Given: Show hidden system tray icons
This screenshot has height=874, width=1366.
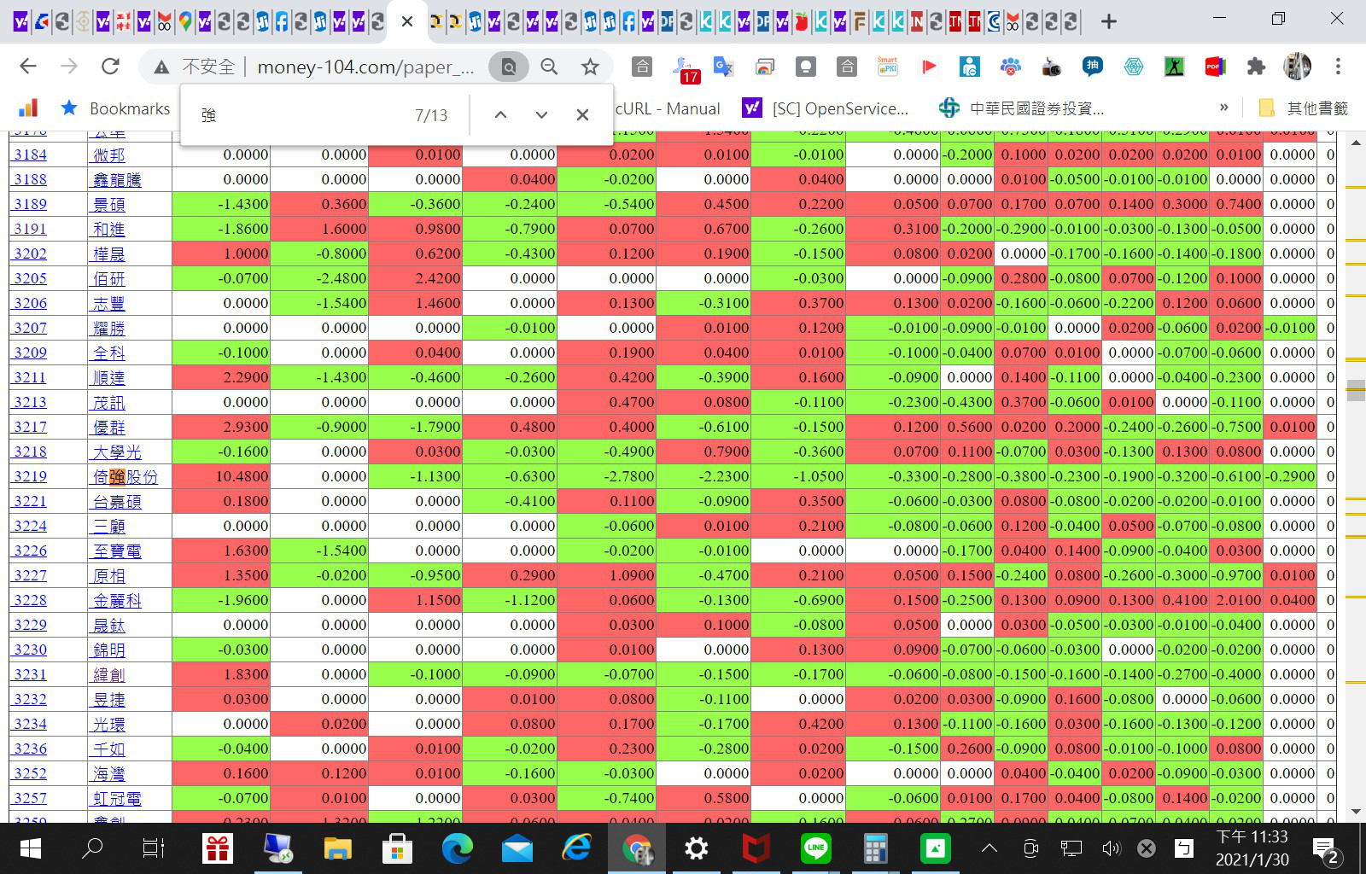Looking at the screenshot, I should pos(989,848).
